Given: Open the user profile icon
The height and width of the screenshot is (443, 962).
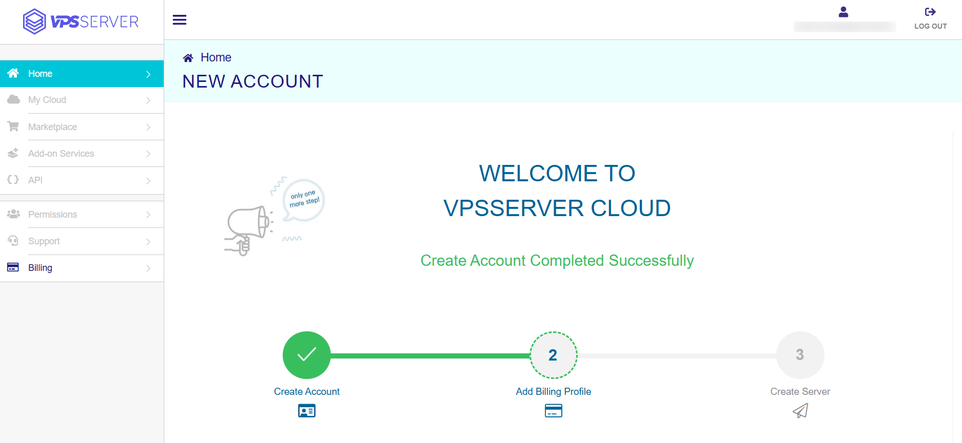Looking at the screenshot, I should pos(843,12).
